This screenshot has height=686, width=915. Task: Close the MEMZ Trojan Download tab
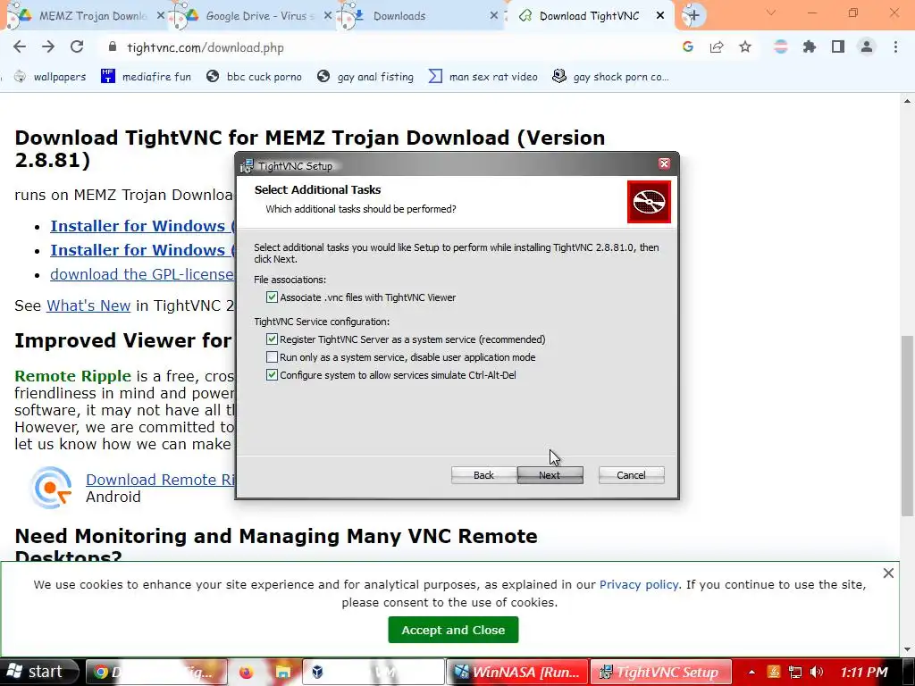161,16
